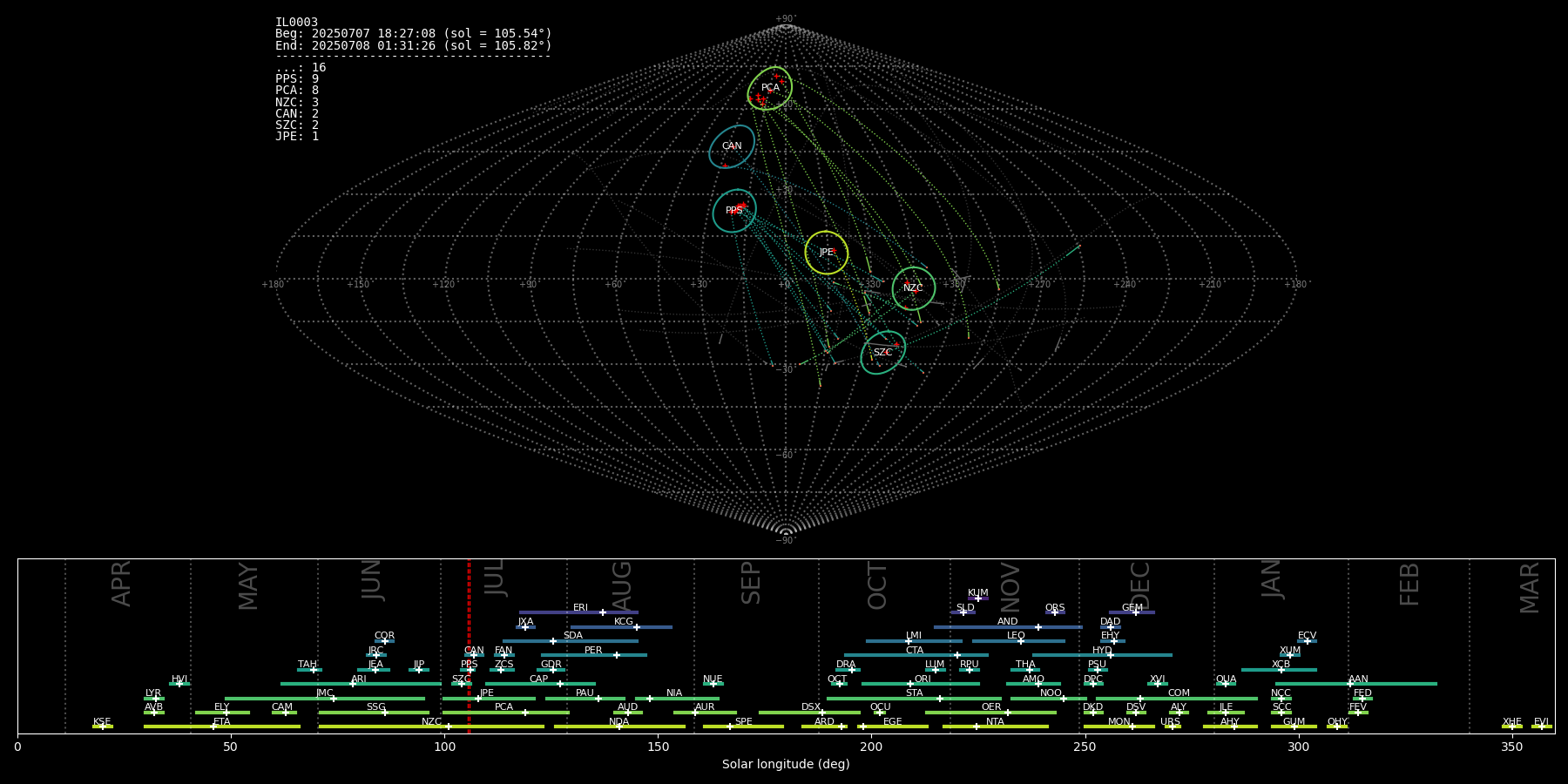Click the AND shower bar in the timeline
This screenshot has height=784, width=1568.
1008,627
